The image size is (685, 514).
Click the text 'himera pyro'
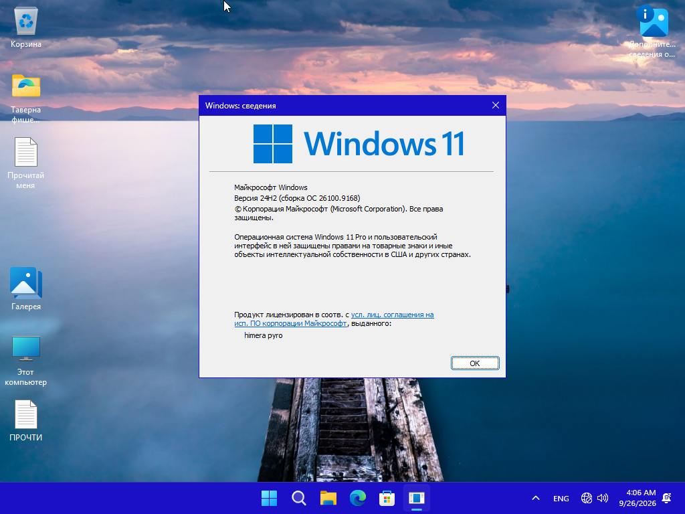coord(264,335)
